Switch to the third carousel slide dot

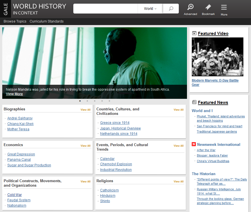click(95, 101)
